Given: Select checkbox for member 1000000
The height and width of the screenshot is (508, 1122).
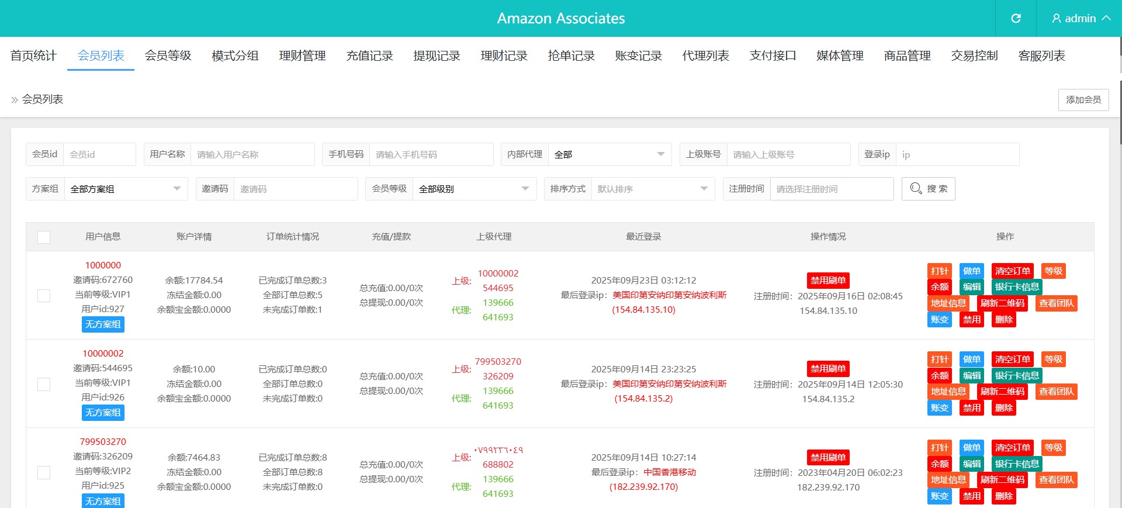Looking at the screenshot, I should point(44,296).
